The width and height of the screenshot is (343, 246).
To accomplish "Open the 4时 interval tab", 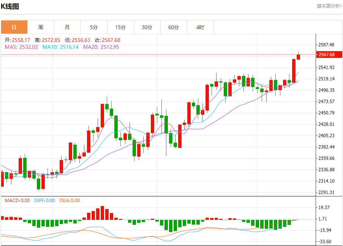I will pos(200,27).
